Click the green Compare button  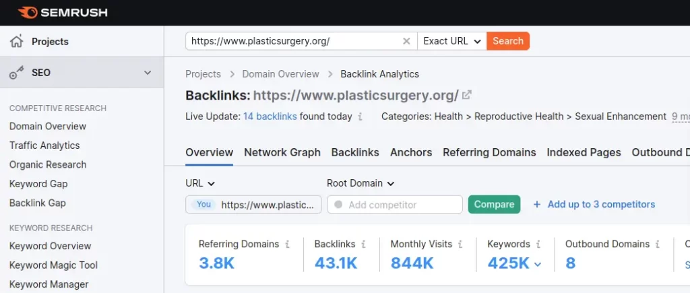click(494, 205)
